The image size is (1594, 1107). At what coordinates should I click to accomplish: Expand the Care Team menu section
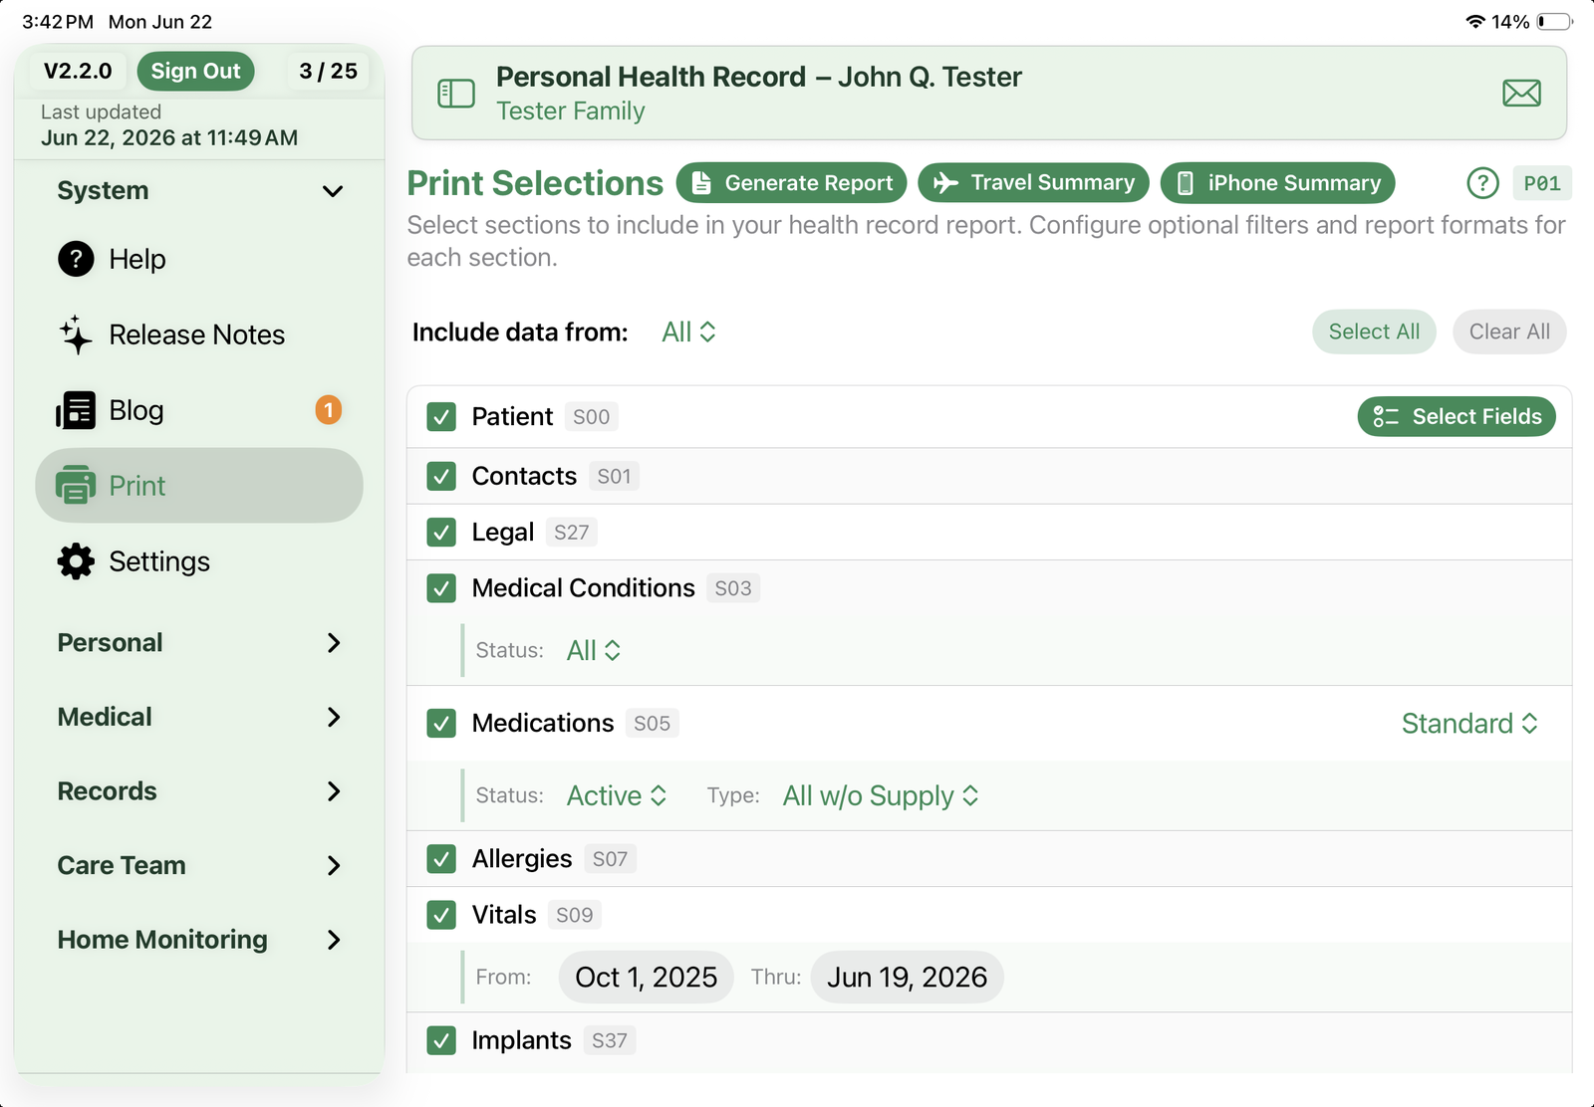[x=199, y=865]
